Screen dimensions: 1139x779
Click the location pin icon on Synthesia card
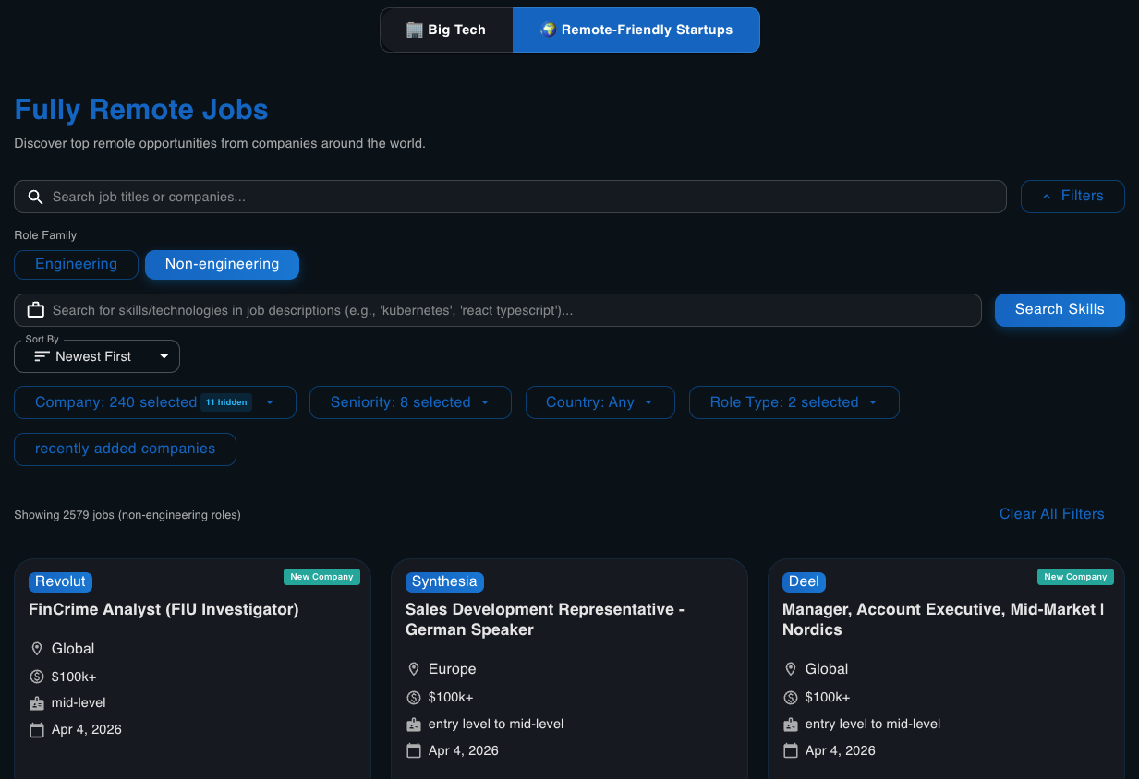click(x=414, y=669)
